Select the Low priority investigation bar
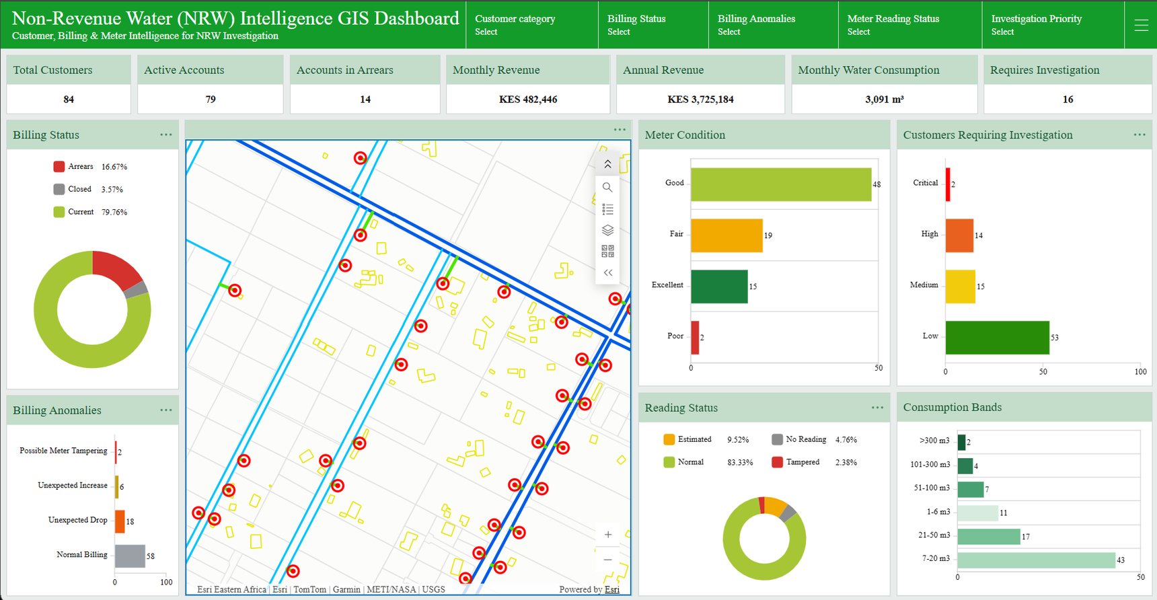1157x600 pixels. (998, 338)
